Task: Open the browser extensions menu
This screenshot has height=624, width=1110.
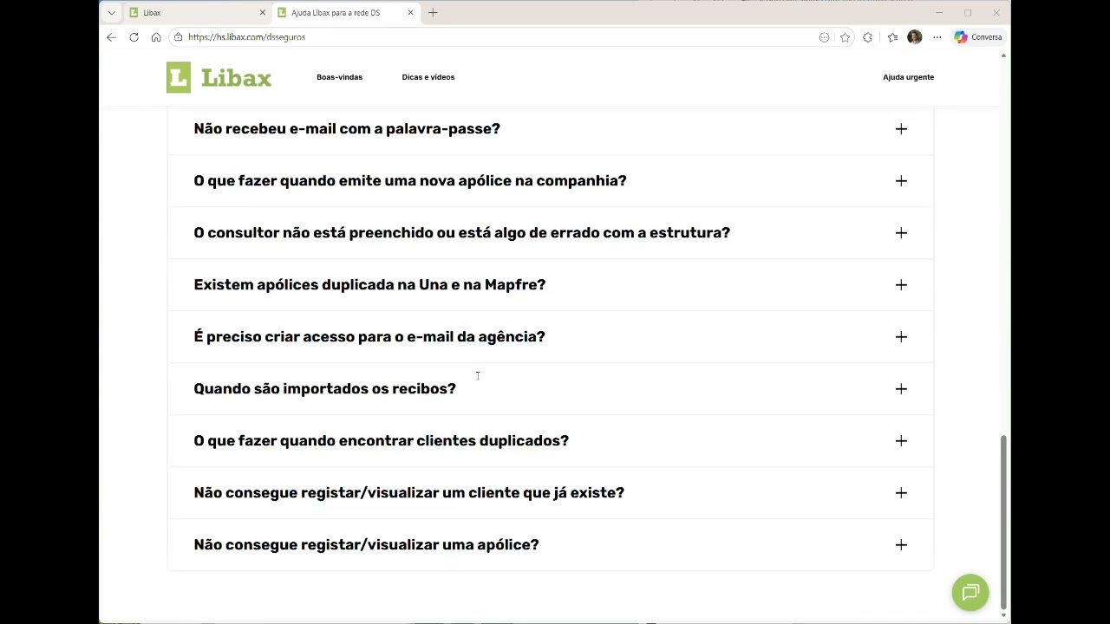Action: tap(867, 37)
